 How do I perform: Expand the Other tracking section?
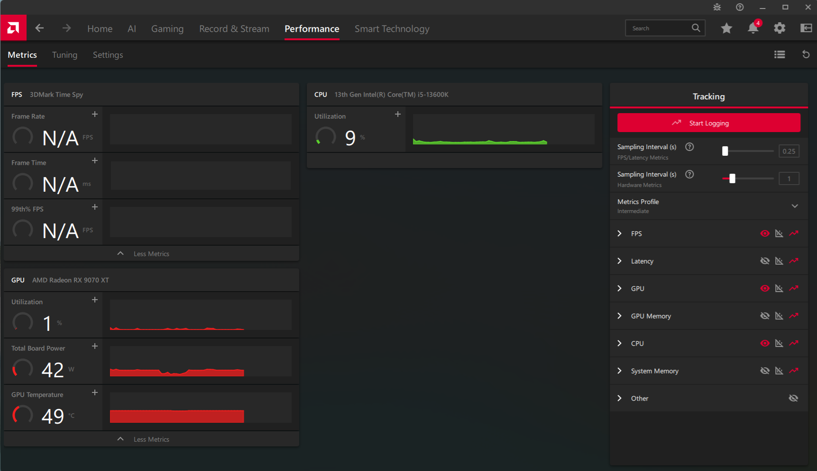[619, 398]
